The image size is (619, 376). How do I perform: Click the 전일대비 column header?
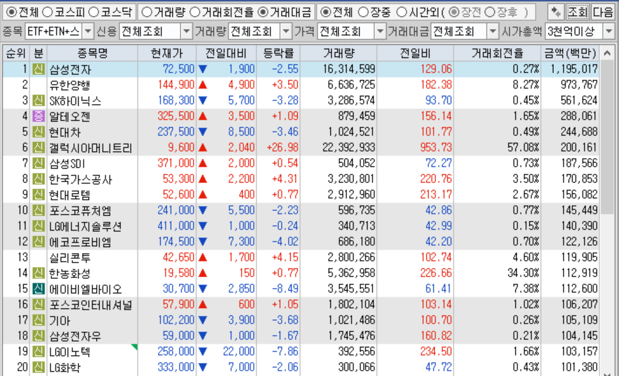pyautogui.click(x=226, y=53)
